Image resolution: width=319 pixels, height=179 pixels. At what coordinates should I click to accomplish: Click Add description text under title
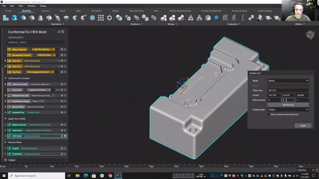coord(16,37)
